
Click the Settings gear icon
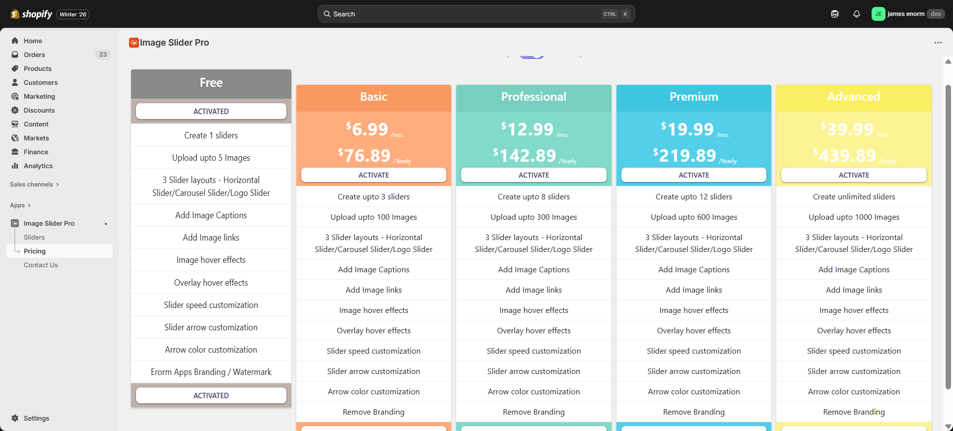click(x=15, y=418)
